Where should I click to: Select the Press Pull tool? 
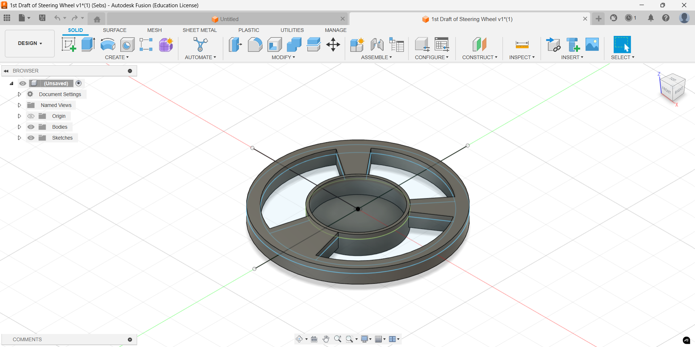pos(235,44)
